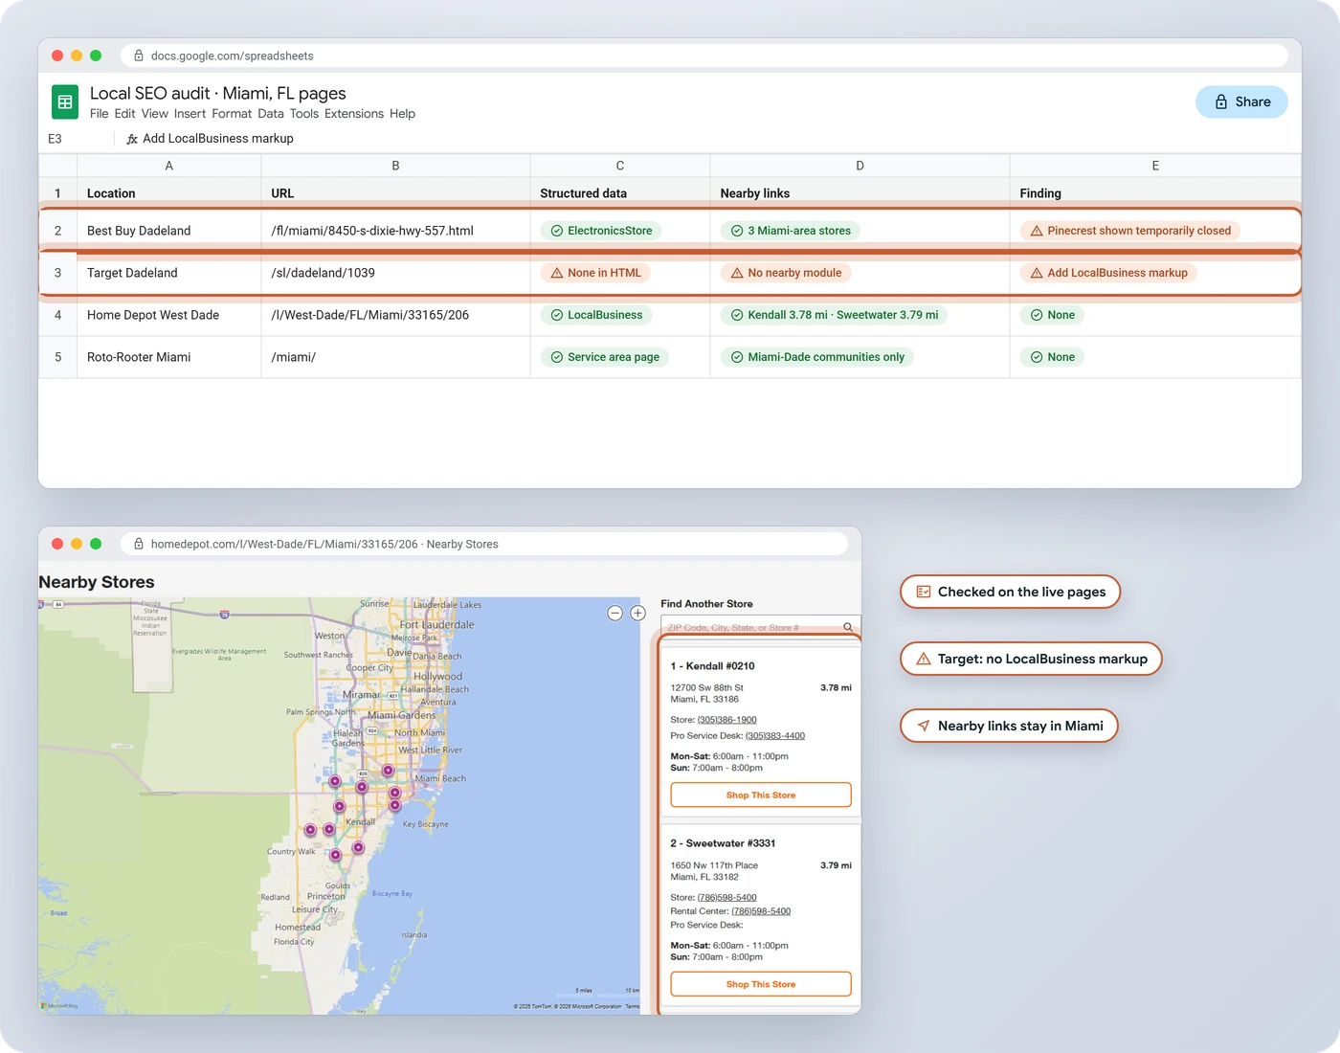Click the Target: no LocalBusiness markup tag

tap(1031, 659)
